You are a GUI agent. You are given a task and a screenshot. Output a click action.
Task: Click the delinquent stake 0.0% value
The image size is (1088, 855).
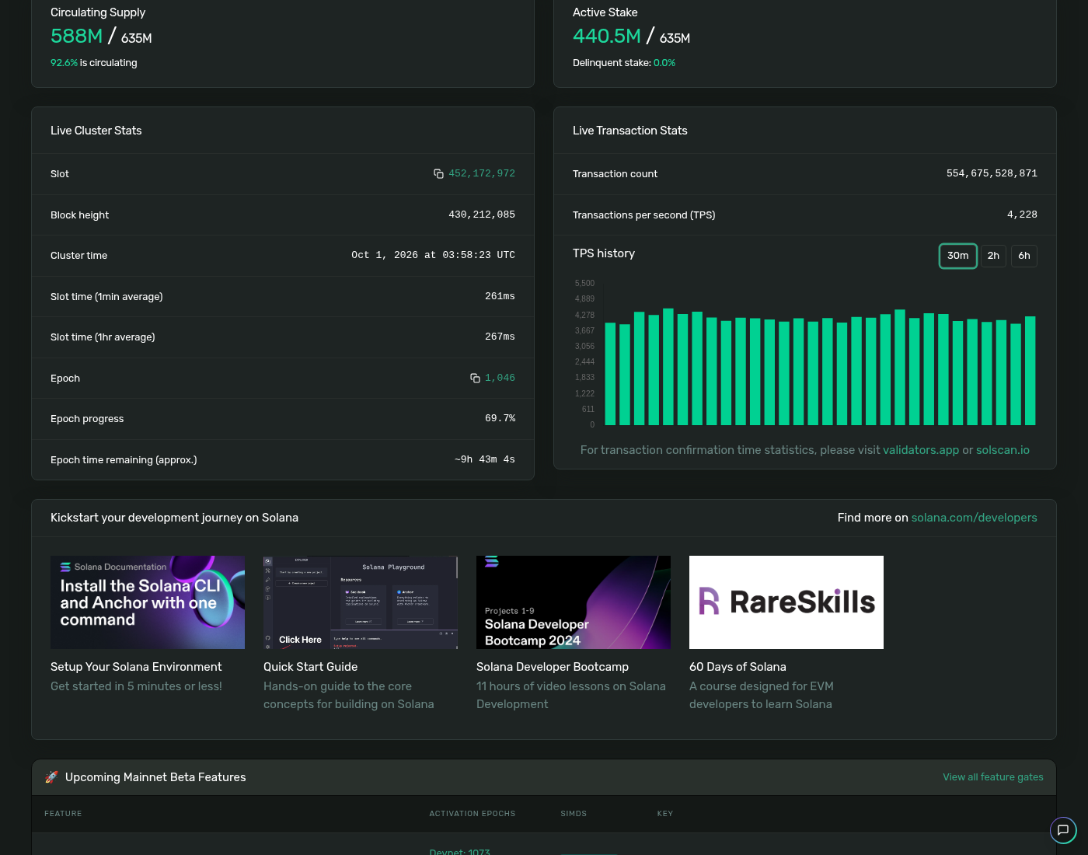coord(664,63)
